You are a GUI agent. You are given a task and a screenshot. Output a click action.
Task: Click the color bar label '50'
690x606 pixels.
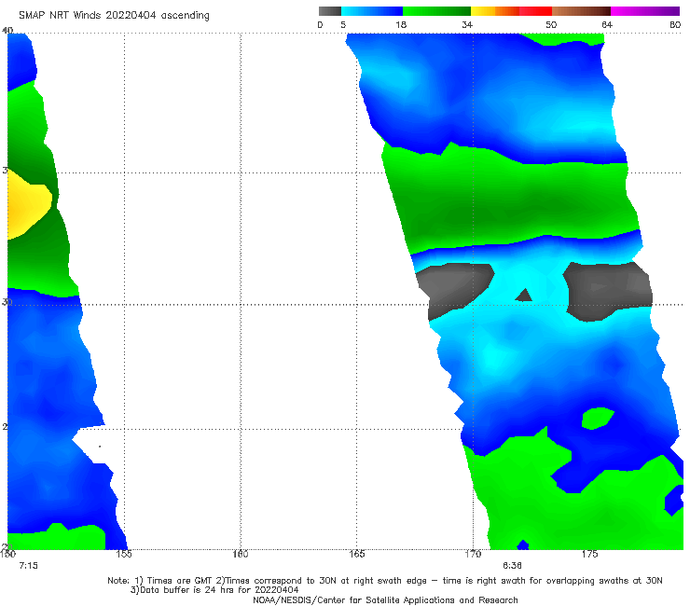[x=551, y=24]
